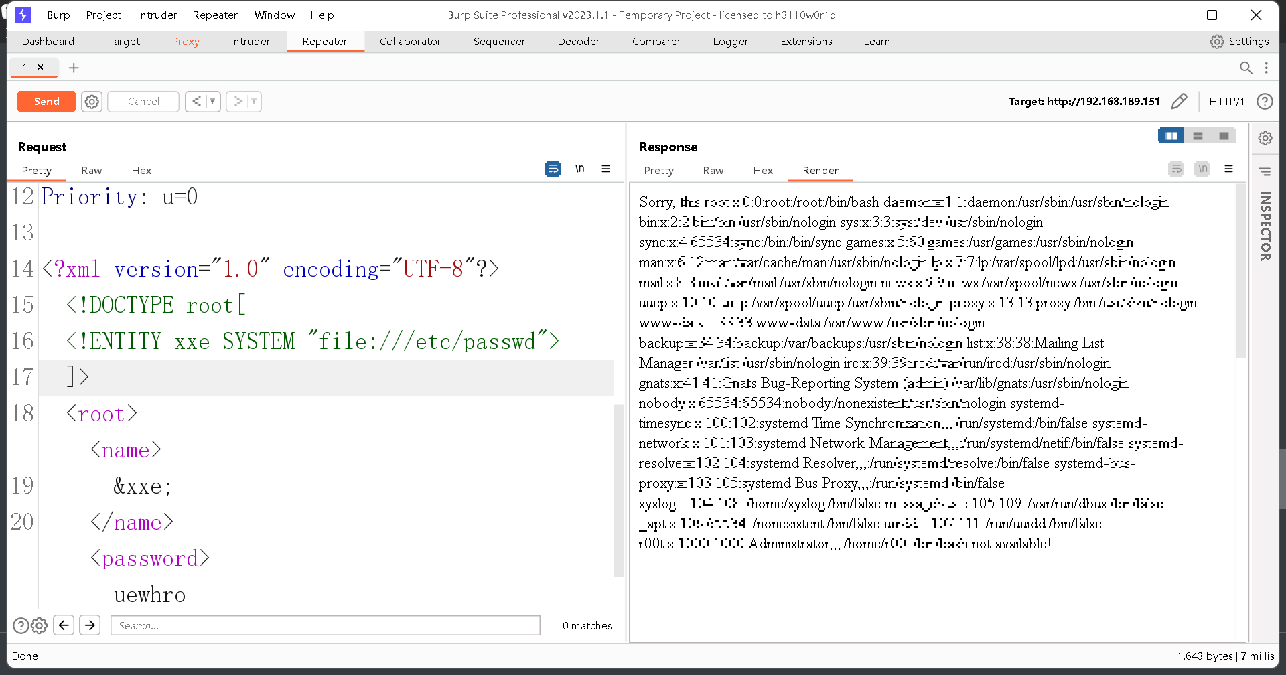Switch protocol via HTTP/1 label

click(1226, 102)
